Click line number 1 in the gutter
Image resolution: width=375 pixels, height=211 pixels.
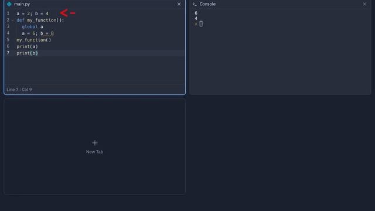8,13
